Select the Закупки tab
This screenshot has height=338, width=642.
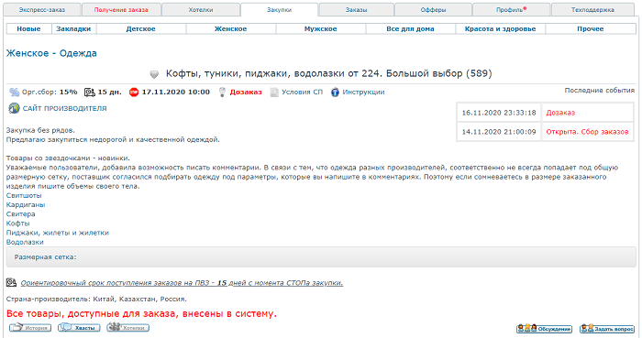[x=279, y=10]
